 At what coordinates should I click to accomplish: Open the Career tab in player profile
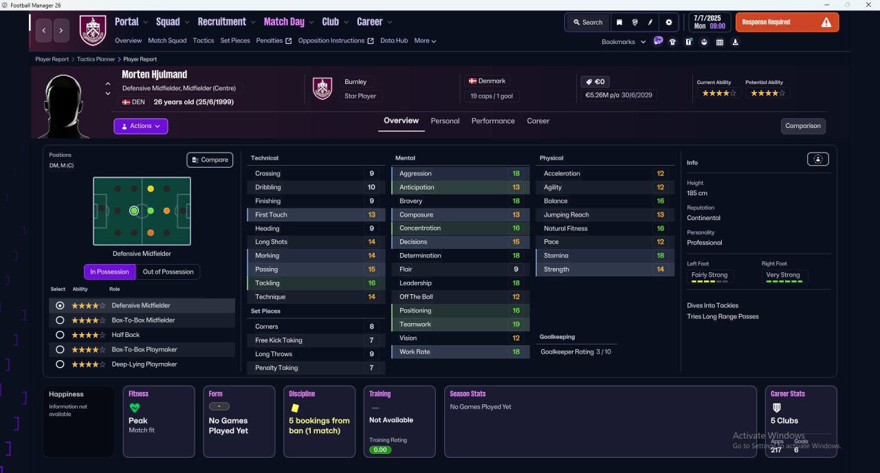pos(538,121)
